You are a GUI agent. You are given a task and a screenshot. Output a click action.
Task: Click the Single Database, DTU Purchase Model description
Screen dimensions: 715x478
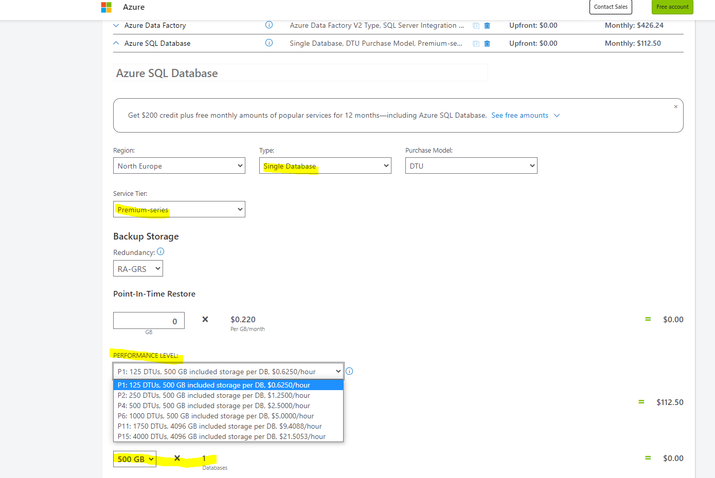376,43
